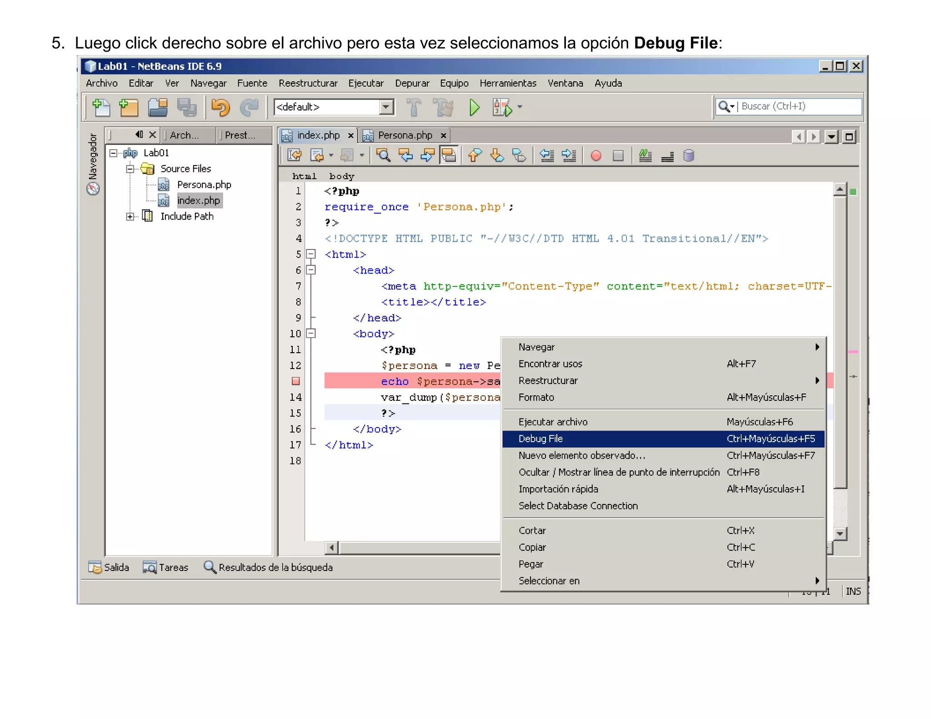Toggle the breakpoint marker on line 13
931x719 pixels.
point(295,381)
